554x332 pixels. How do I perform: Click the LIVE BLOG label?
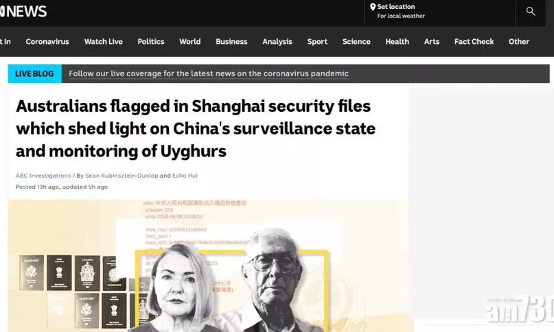click(34, 73)
